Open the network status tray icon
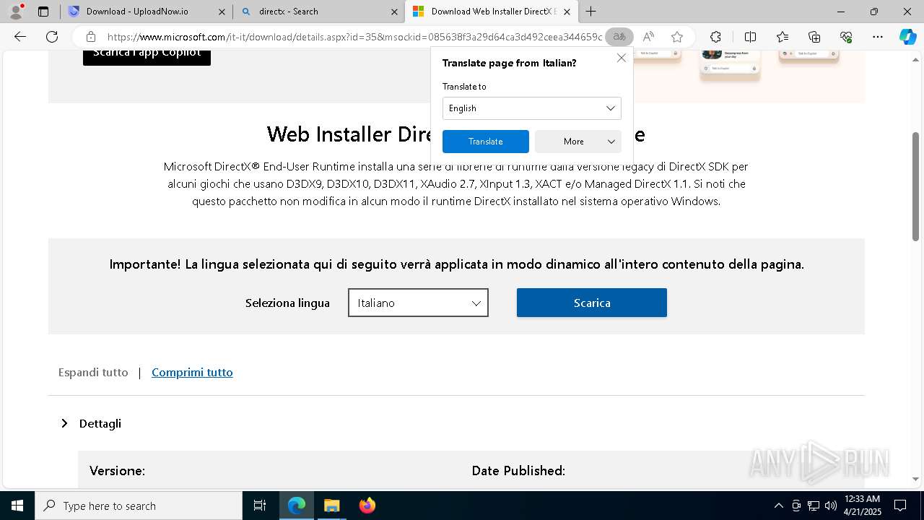Image resolution: width=924 pixels, height=520 pixels. click(x=814, y=506)
